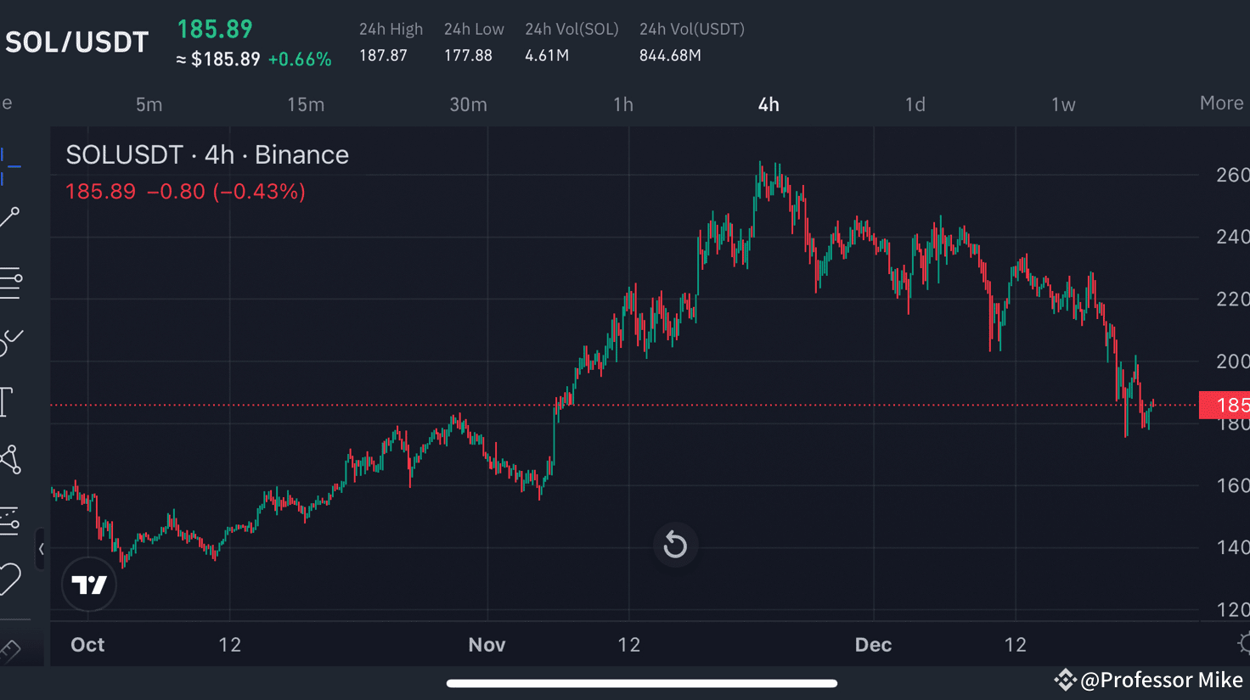Open chart settings gear icon
The height and width of the screenshot is (700, 1250).
tap(1244, 643)
